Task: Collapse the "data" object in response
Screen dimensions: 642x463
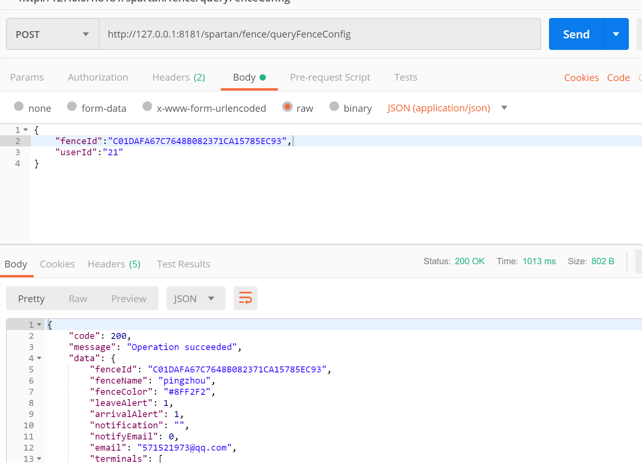Action: pos(39,358)
